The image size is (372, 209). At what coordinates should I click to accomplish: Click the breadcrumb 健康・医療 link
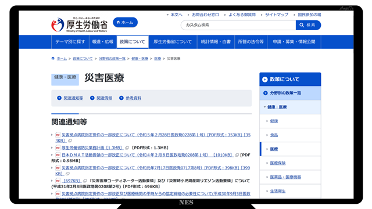[x=139, y=59]
